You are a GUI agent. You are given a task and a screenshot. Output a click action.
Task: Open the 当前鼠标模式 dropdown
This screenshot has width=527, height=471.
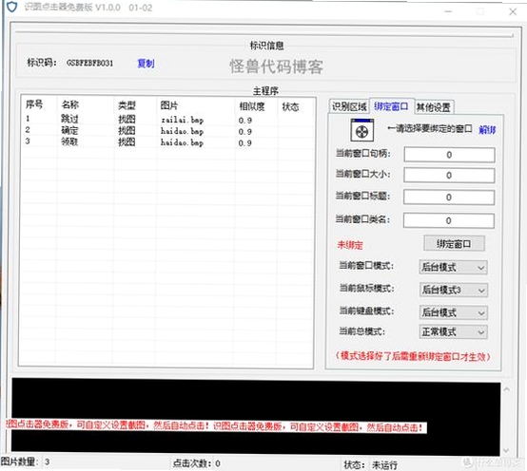point(453,290)
